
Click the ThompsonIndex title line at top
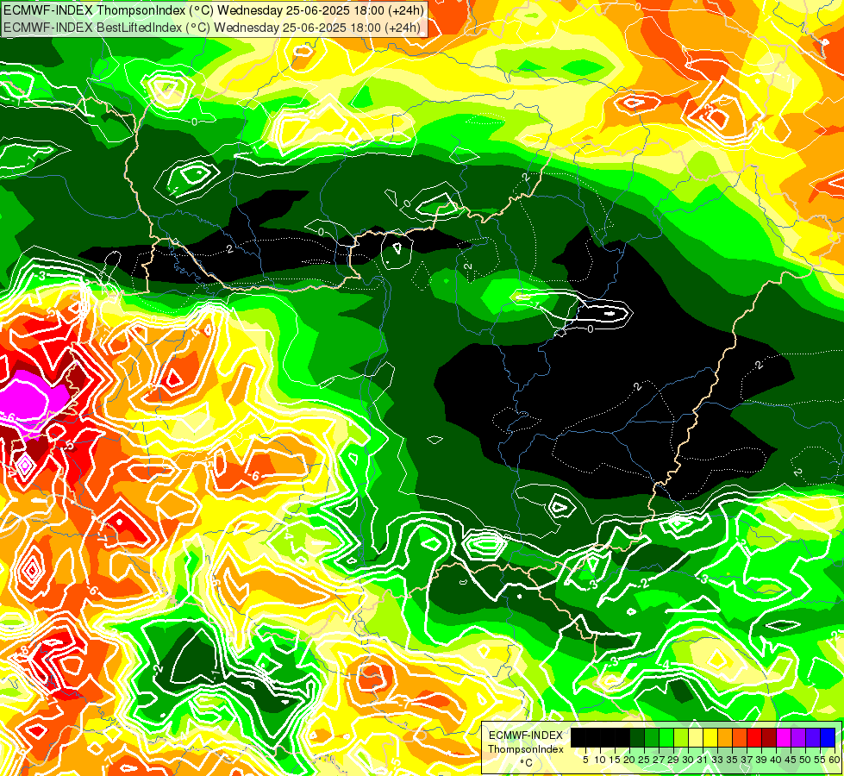(x=214, y=9)
